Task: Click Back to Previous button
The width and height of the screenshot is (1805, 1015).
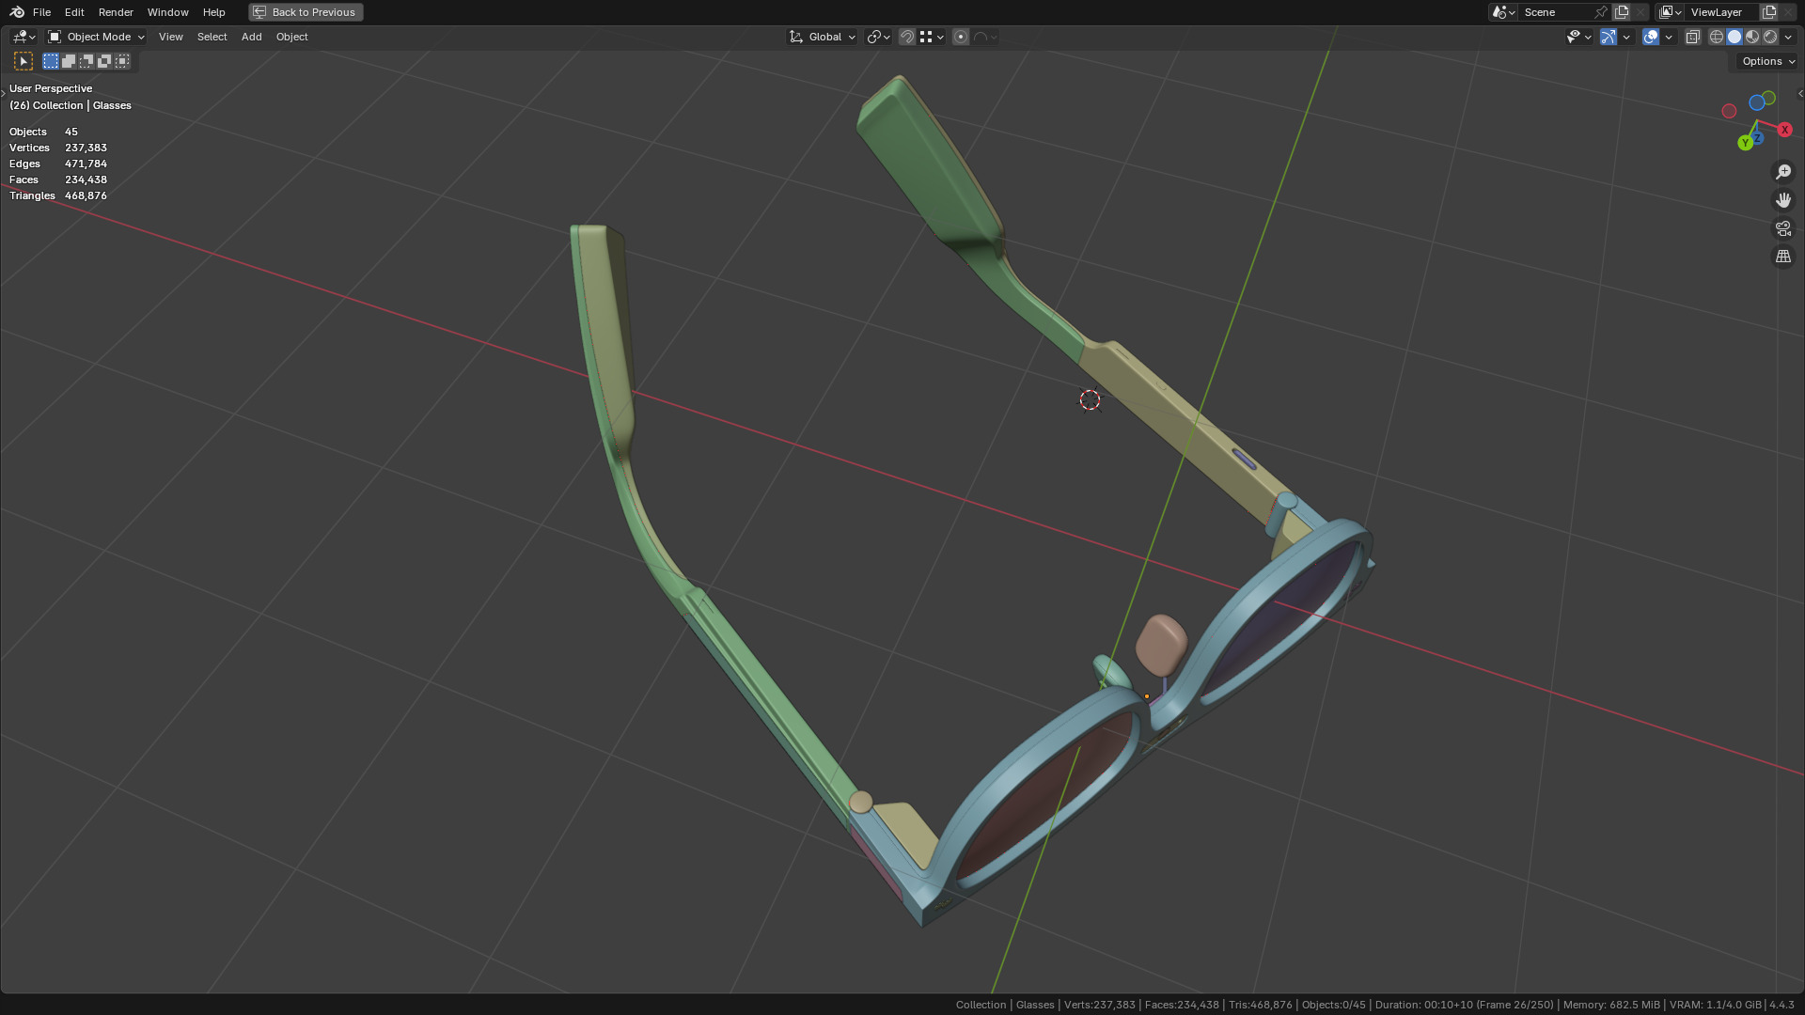Action: 306,12
